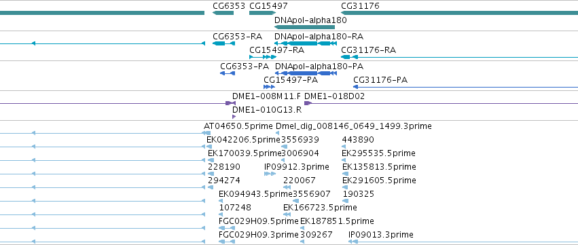
Task: Click the IP09912.3prime EST arrows
Action: [x=270, y=174]
